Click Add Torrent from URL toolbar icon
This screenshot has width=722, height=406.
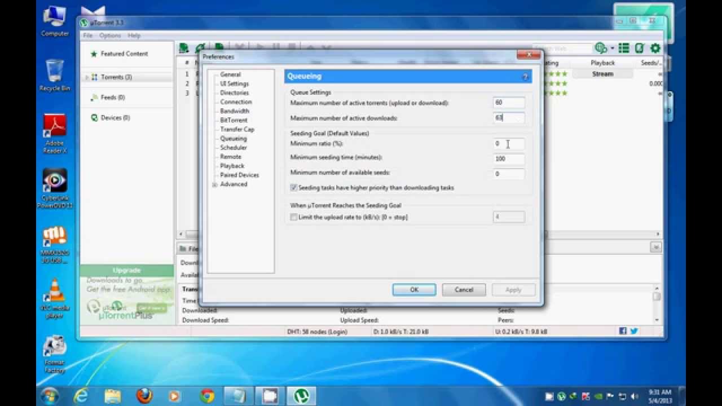click(200, 48)
